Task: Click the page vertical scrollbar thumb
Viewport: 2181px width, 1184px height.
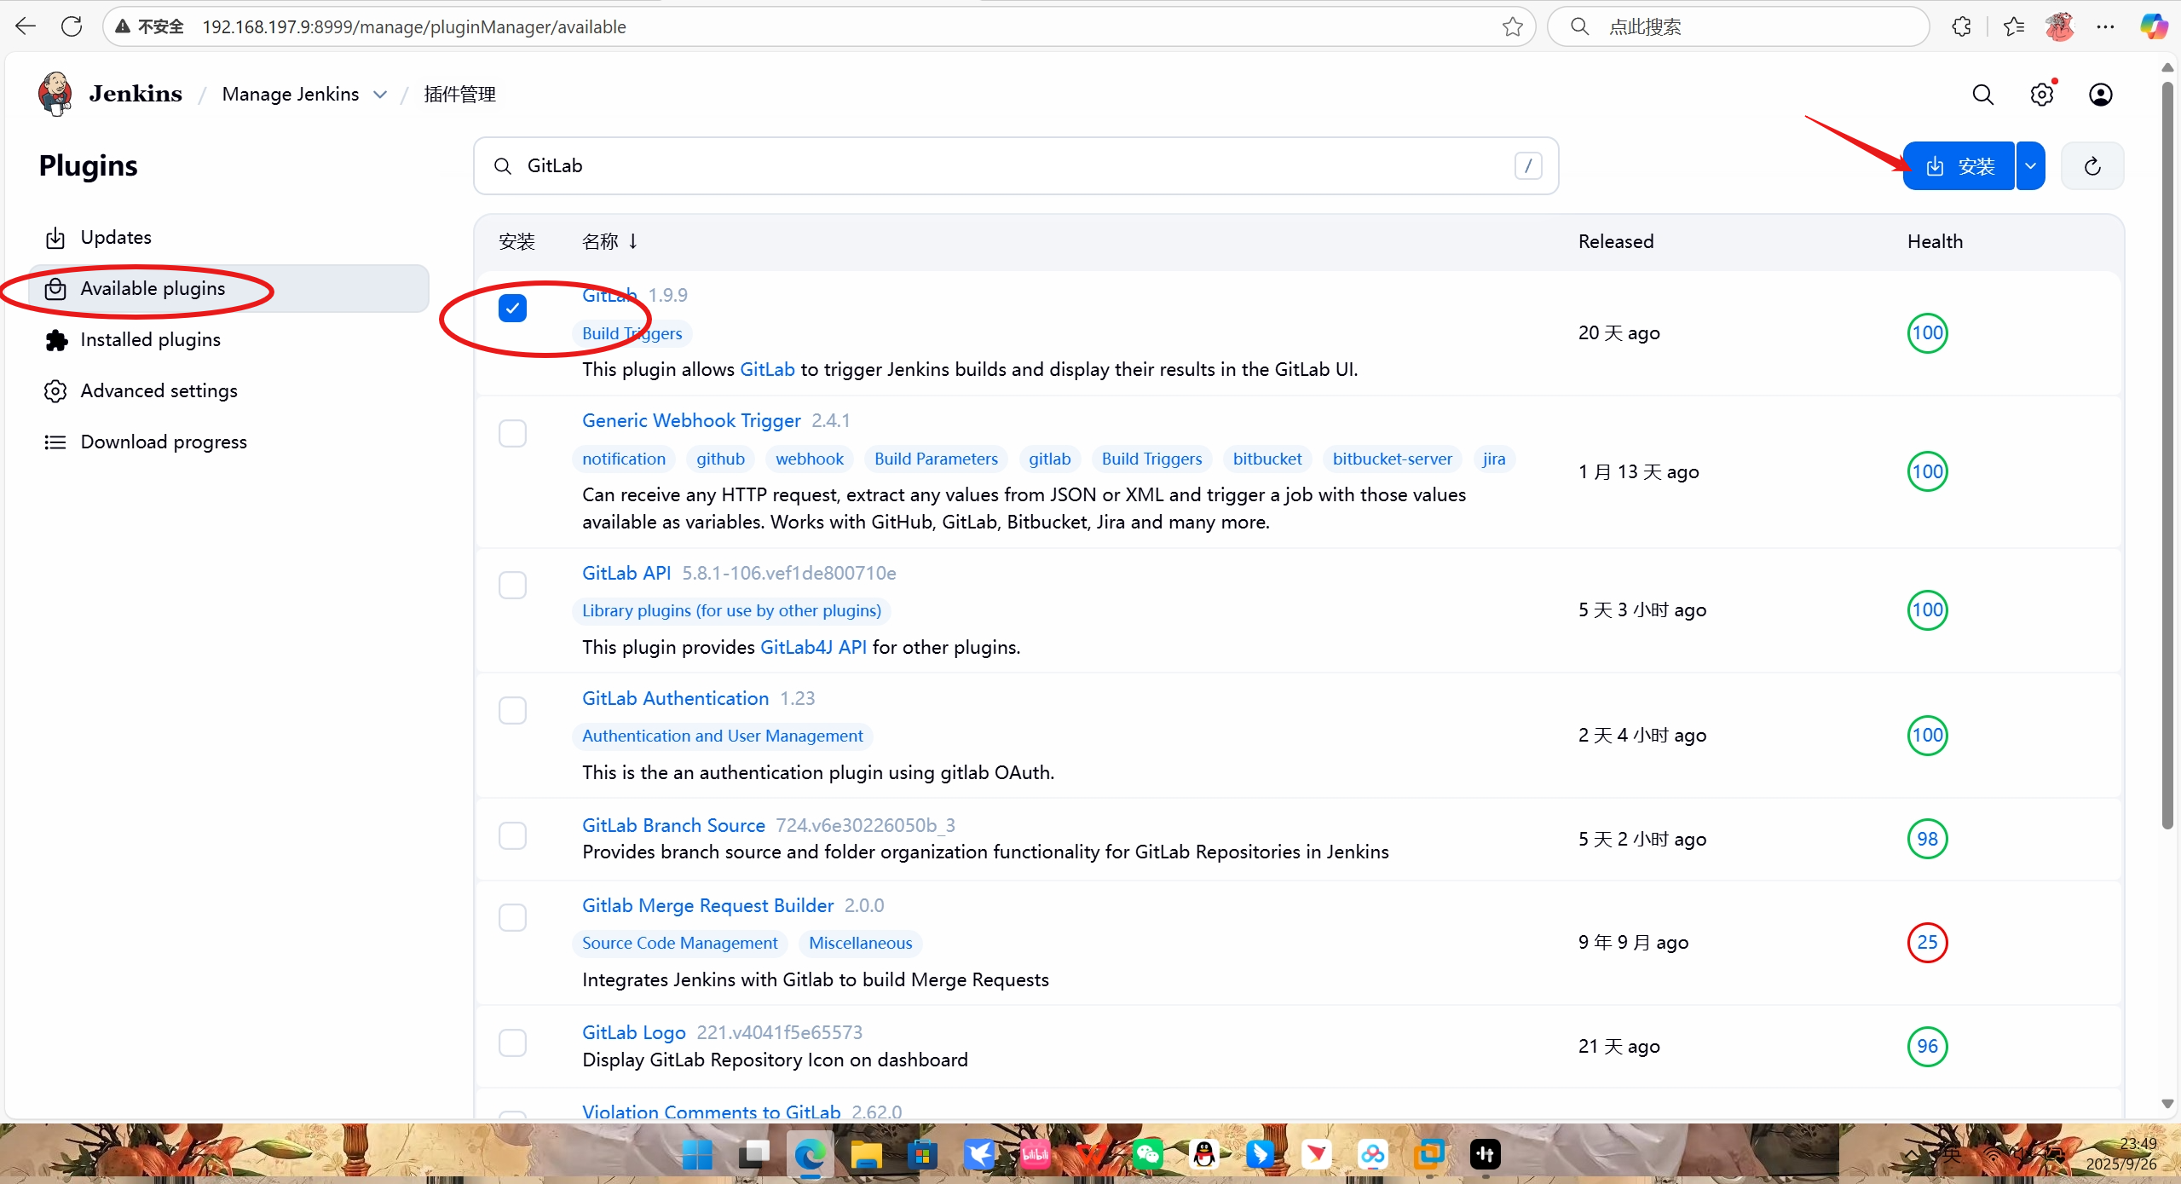Action: pyautogui.click(x=2168, y=453)
